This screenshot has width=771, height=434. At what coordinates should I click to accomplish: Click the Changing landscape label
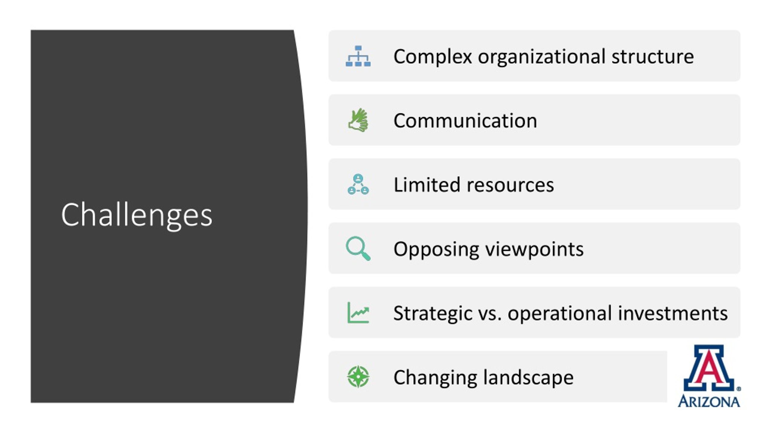(x=484, y=378)
